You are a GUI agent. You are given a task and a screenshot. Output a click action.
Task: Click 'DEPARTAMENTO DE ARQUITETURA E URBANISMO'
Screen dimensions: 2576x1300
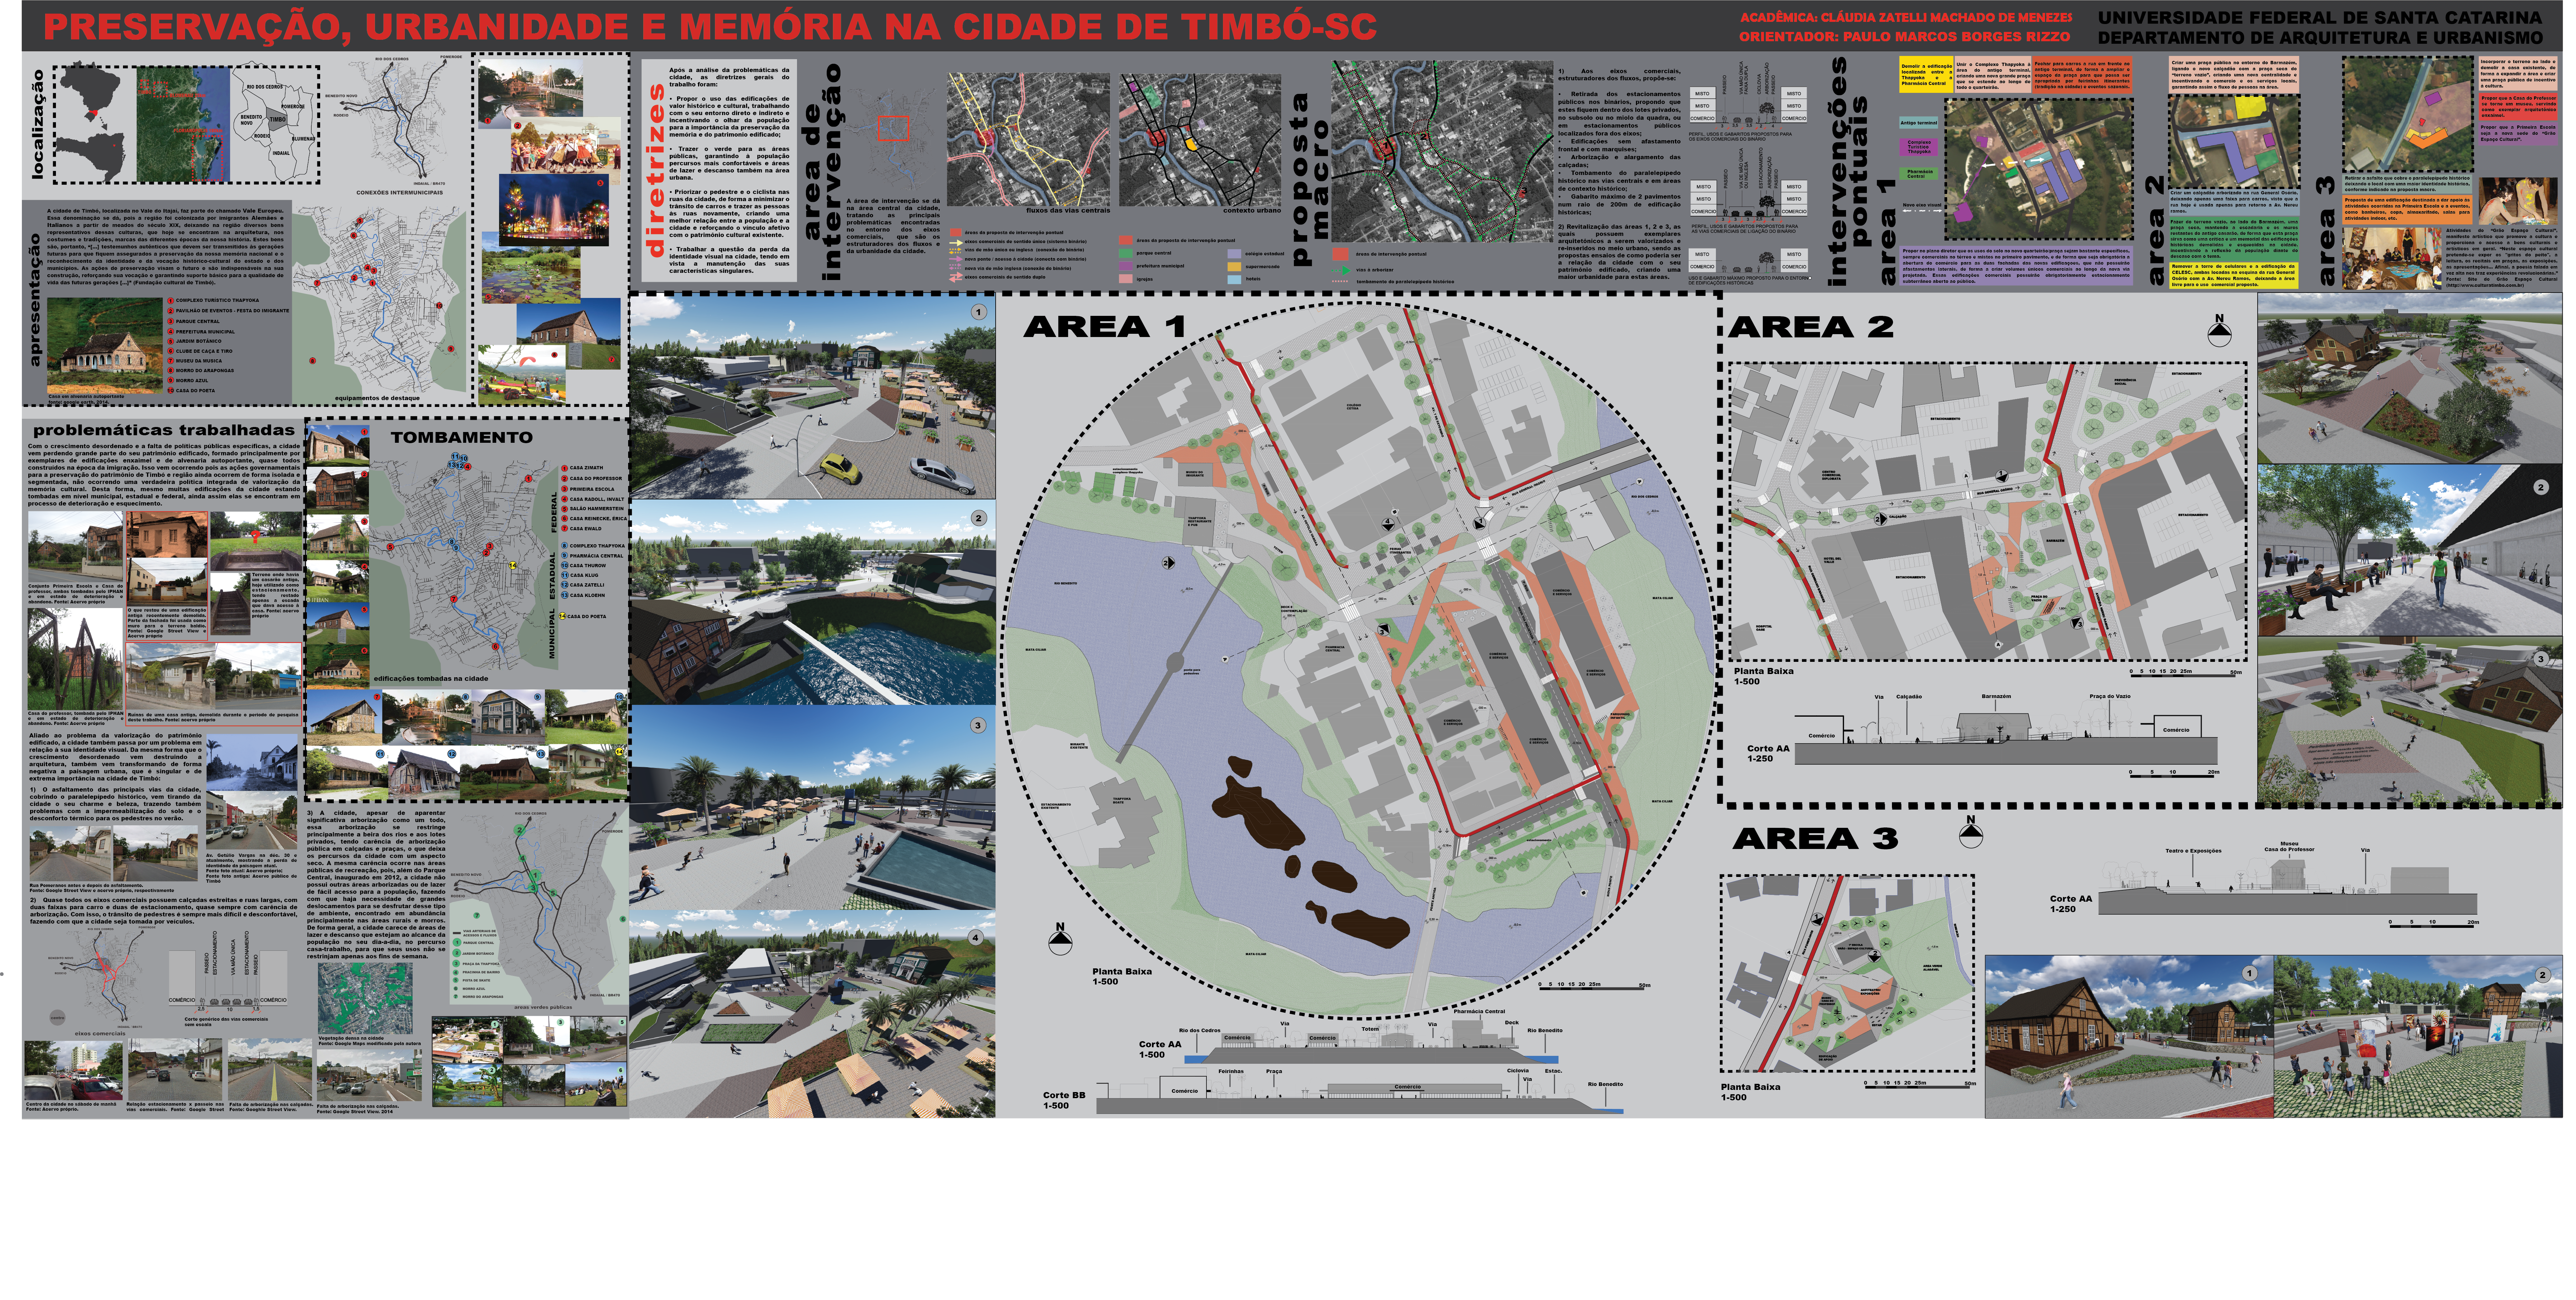pyautogui.click(x=2320, y=38)
